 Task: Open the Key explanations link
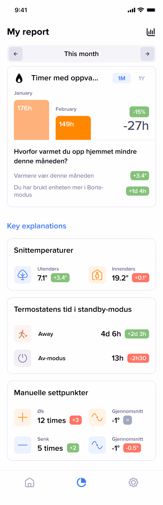coord(37,226)
